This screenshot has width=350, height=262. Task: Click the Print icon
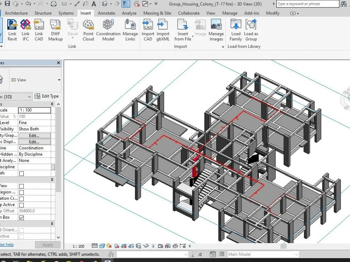tap(54, 3)
